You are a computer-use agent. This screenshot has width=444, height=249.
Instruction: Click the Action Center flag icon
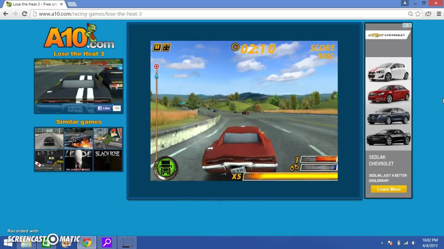coord(390,243)
